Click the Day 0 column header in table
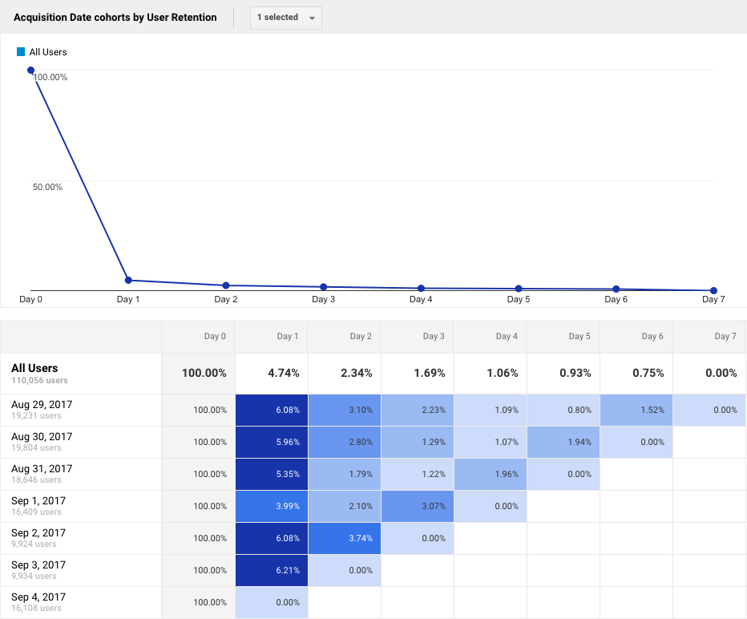This screenshot has height=619, width=747. click(x=198, y=337)
